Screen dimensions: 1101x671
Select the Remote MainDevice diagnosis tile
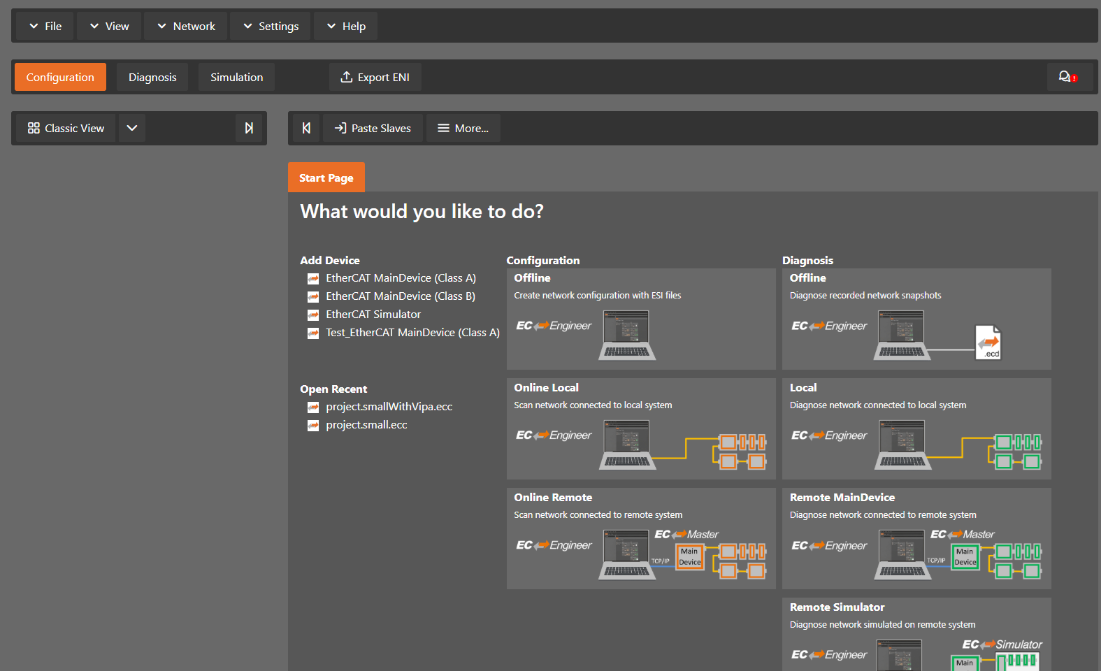(x=916, y=538)
